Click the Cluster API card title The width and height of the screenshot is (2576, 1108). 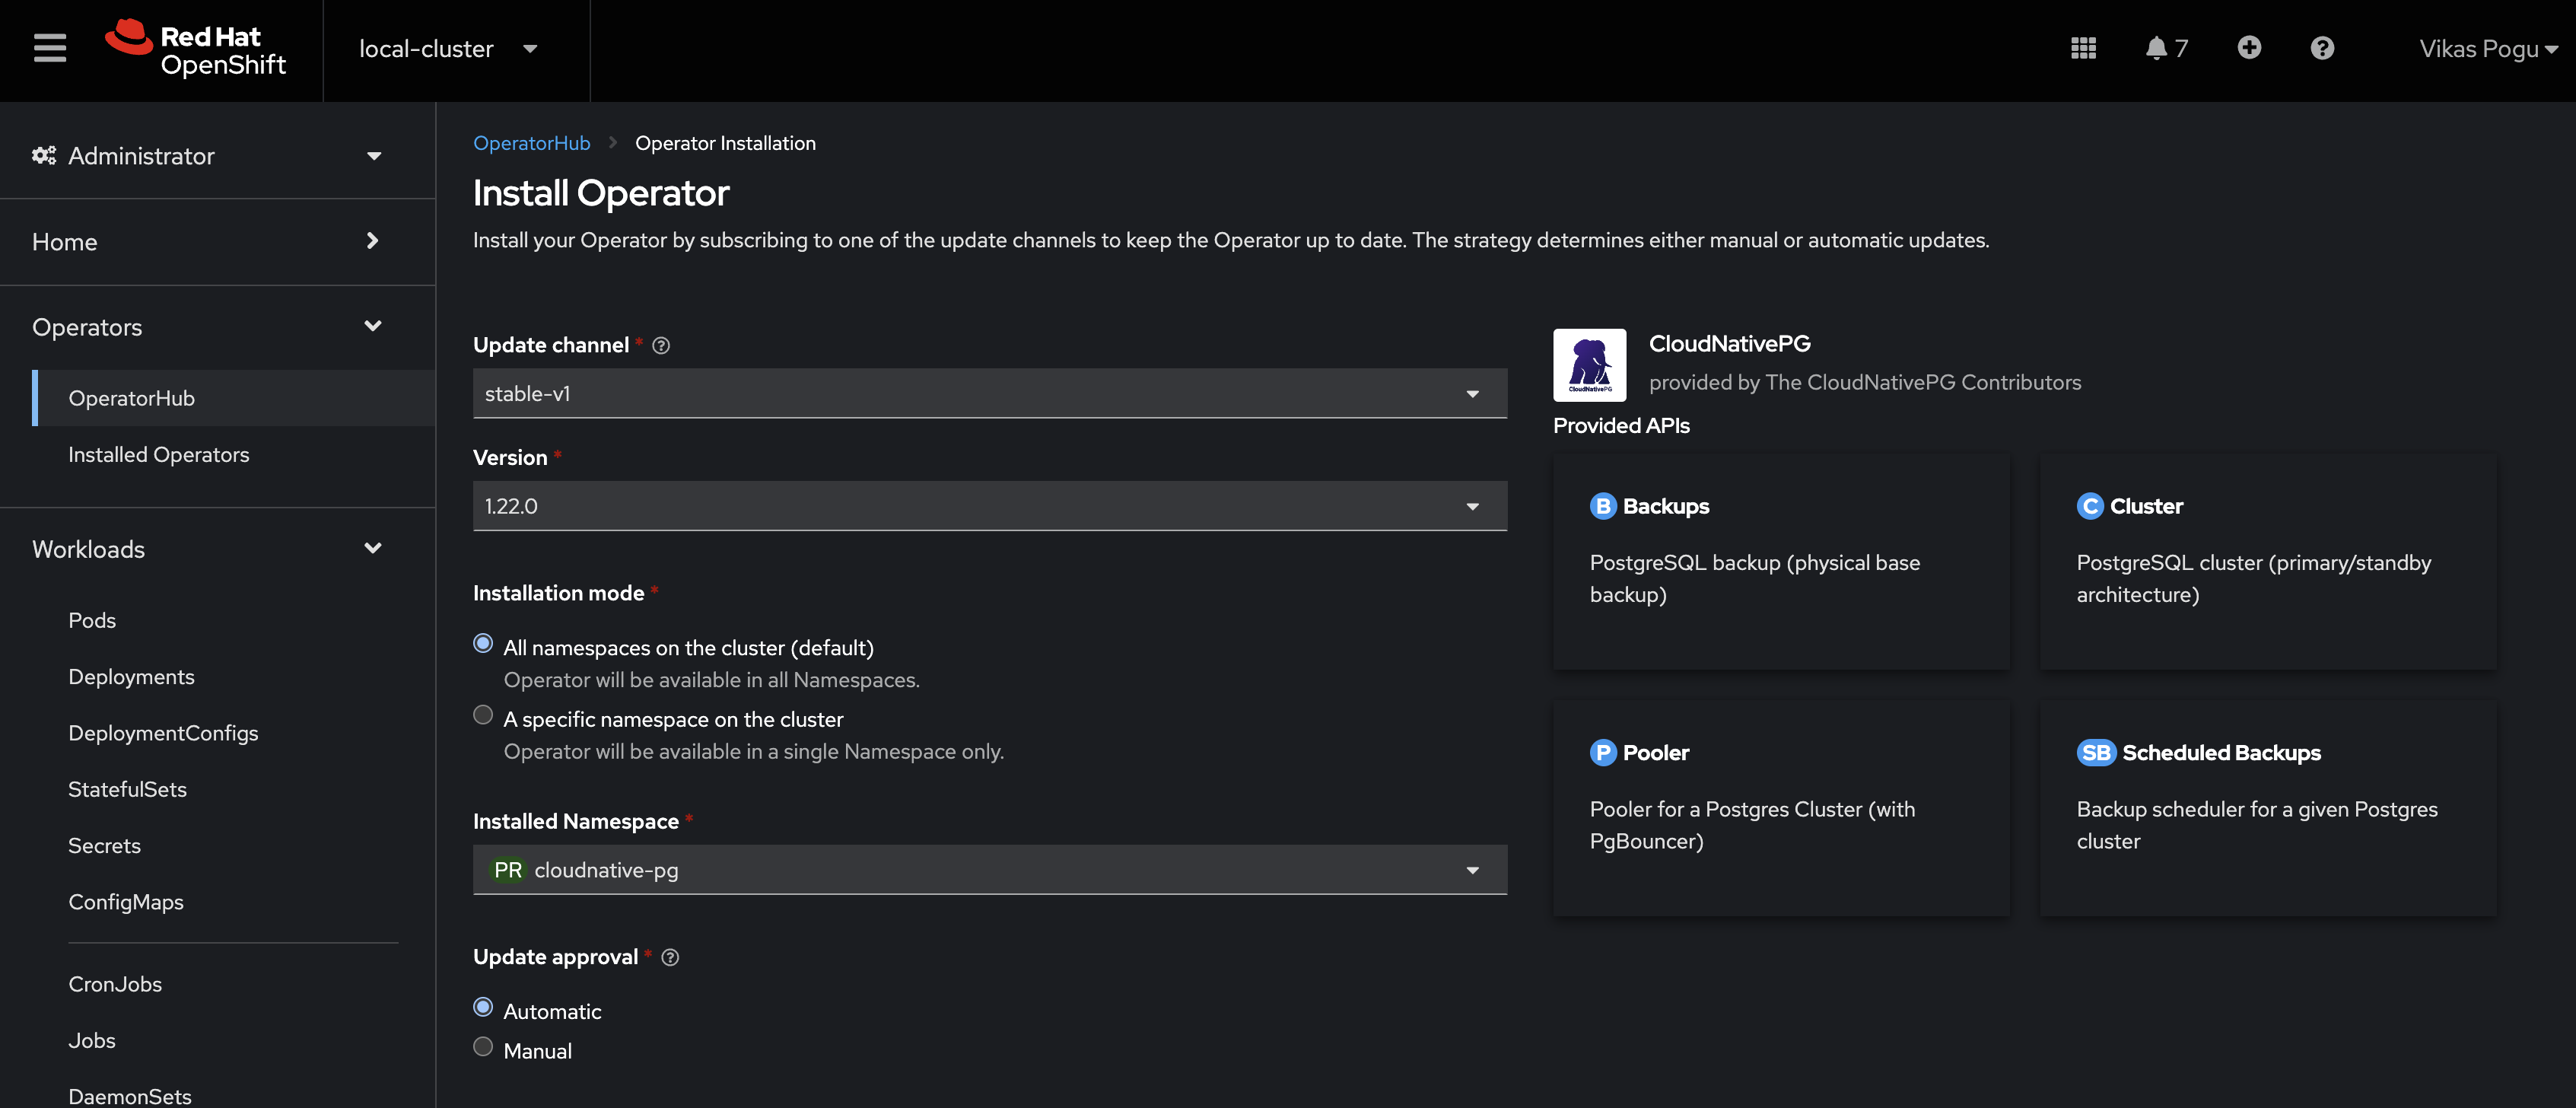click(2146, 506)
